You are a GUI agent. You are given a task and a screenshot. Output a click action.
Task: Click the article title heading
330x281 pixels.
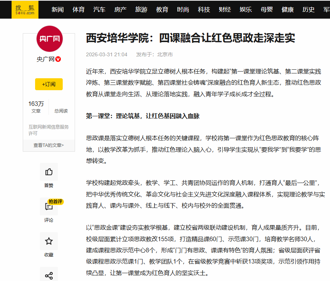[190, 38]
